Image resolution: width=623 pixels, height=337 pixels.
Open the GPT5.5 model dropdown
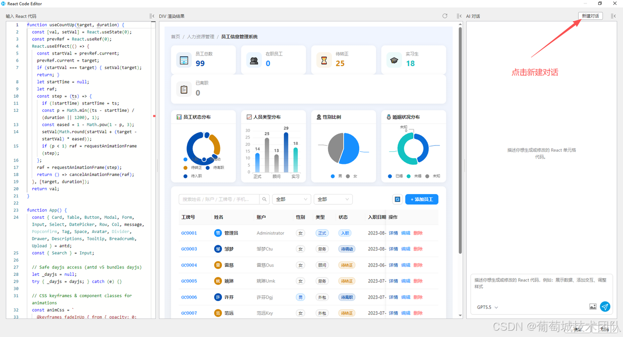tap(487, 307)
